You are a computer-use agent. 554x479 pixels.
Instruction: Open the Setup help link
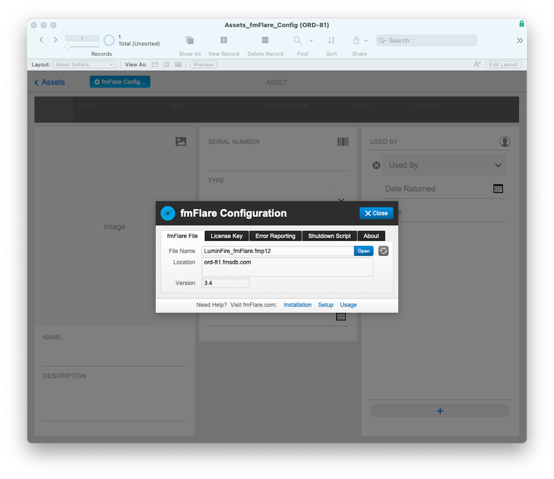326,305
